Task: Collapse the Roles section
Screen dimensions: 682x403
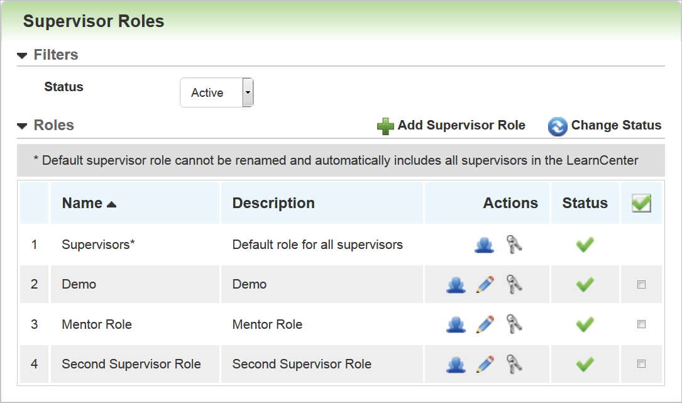Action: (x=23, y=126)
